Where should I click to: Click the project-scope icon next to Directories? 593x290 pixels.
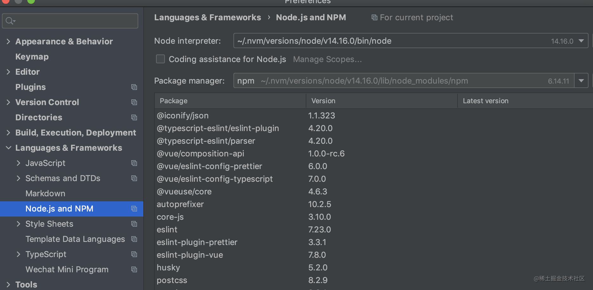click(134, 117)
